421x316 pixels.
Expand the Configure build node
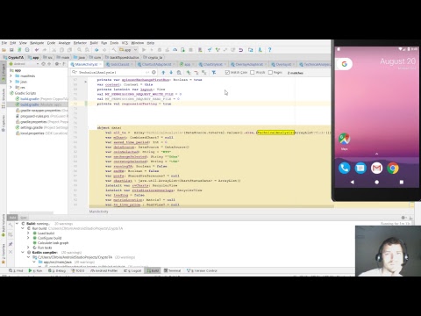28,238
